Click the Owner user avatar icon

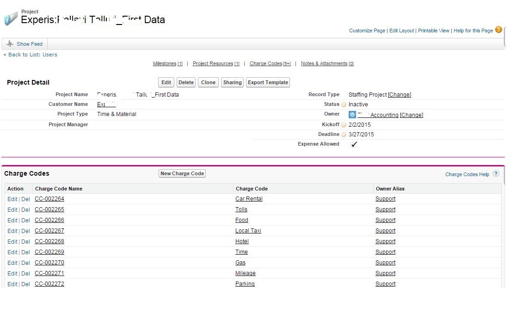tap(352, 115)
